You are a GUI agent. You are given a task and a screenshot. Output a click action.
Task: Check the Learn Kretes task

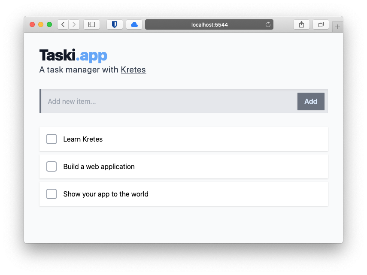point(52,139)
